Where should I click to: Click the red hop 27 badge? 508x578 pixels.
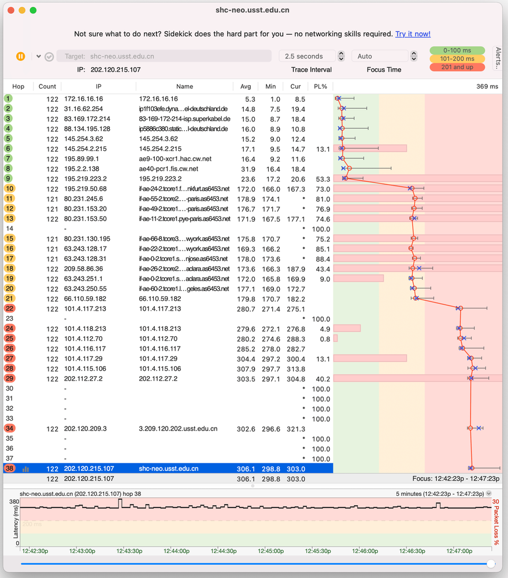(9, 358)
